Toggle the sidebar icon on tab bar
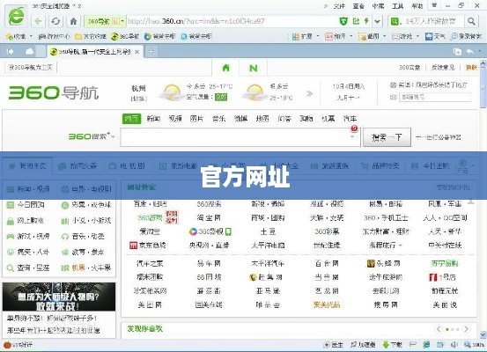This screenshot has width=487, height=352. coord(11,51)
